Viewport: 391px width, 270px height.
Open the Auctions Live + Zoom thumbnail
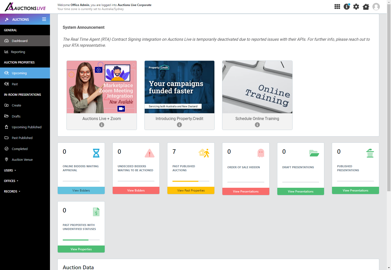[102, 87]
